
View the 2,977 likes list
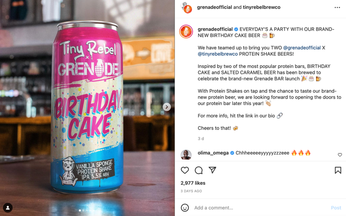pos(193,183)
